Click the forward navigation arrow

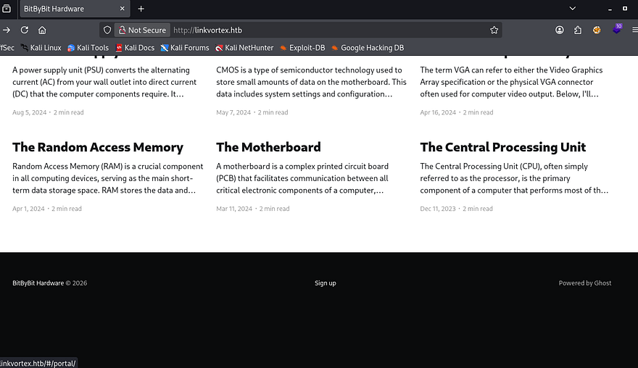pos(7,30)
